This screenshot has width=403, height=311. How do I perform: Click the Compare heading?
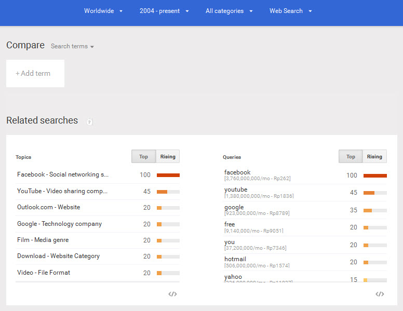pos(25,45)
